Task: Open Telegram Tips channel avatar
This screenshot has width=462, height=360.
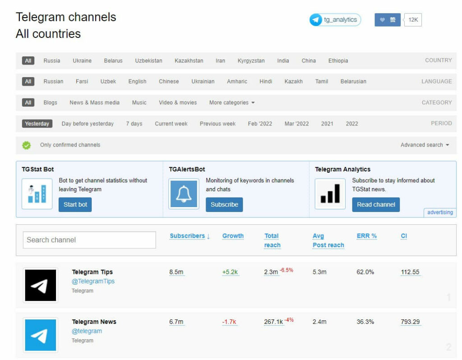Action: click(40, 285)
